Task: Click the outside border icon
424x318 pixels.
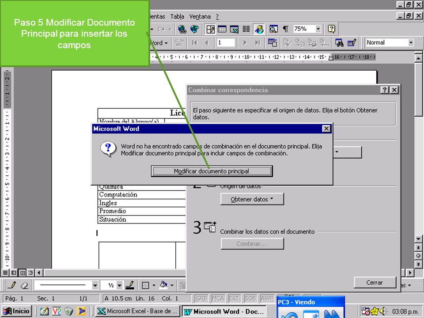Action: pos(145,285)
